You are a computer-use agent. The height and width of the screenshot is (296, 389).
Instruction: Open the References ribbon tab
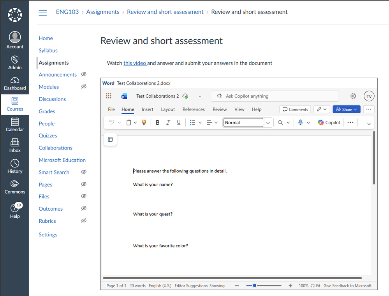click(194, 109)
